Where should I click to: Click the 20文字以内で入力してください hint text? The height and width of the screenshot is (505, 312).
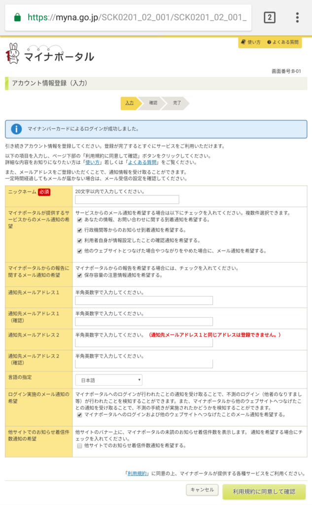pyautogui.click(x=110, y=192)
